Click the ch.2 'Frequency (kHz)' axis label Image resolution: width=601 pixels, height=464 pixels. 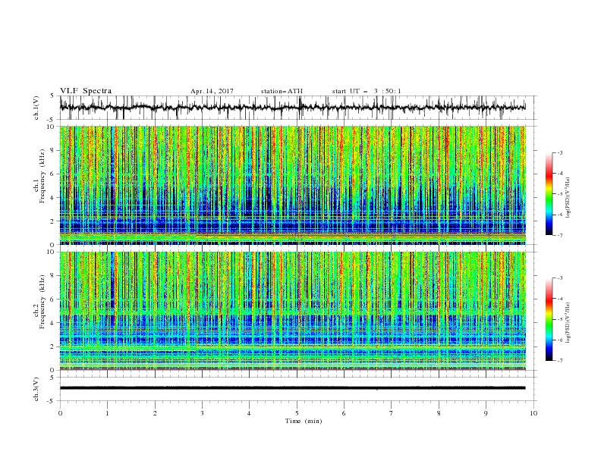[x=42, y=301]
